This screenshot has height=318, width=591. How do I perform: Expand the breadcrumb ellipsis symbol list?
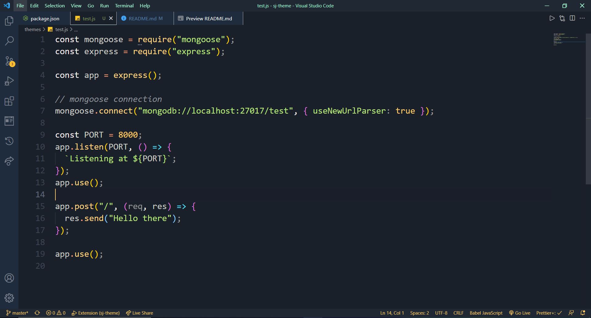pos(76,30)
